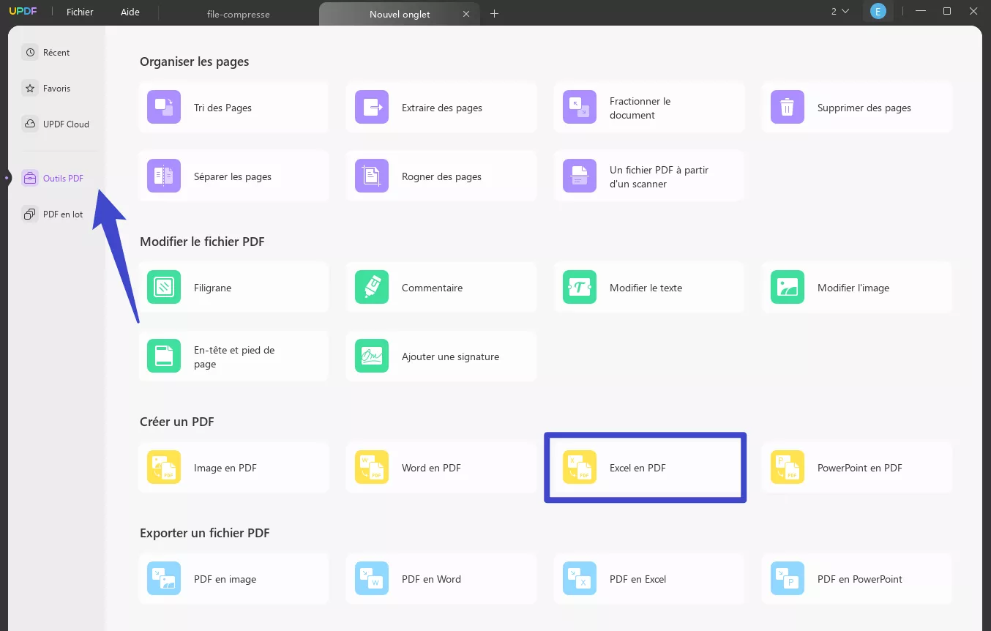Click the PowerPoint en PDF icon

788,467
